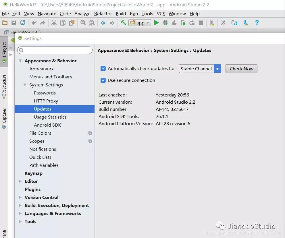
Task: Click the Paste clipboard icon
Action: click(x=72, y=23)
